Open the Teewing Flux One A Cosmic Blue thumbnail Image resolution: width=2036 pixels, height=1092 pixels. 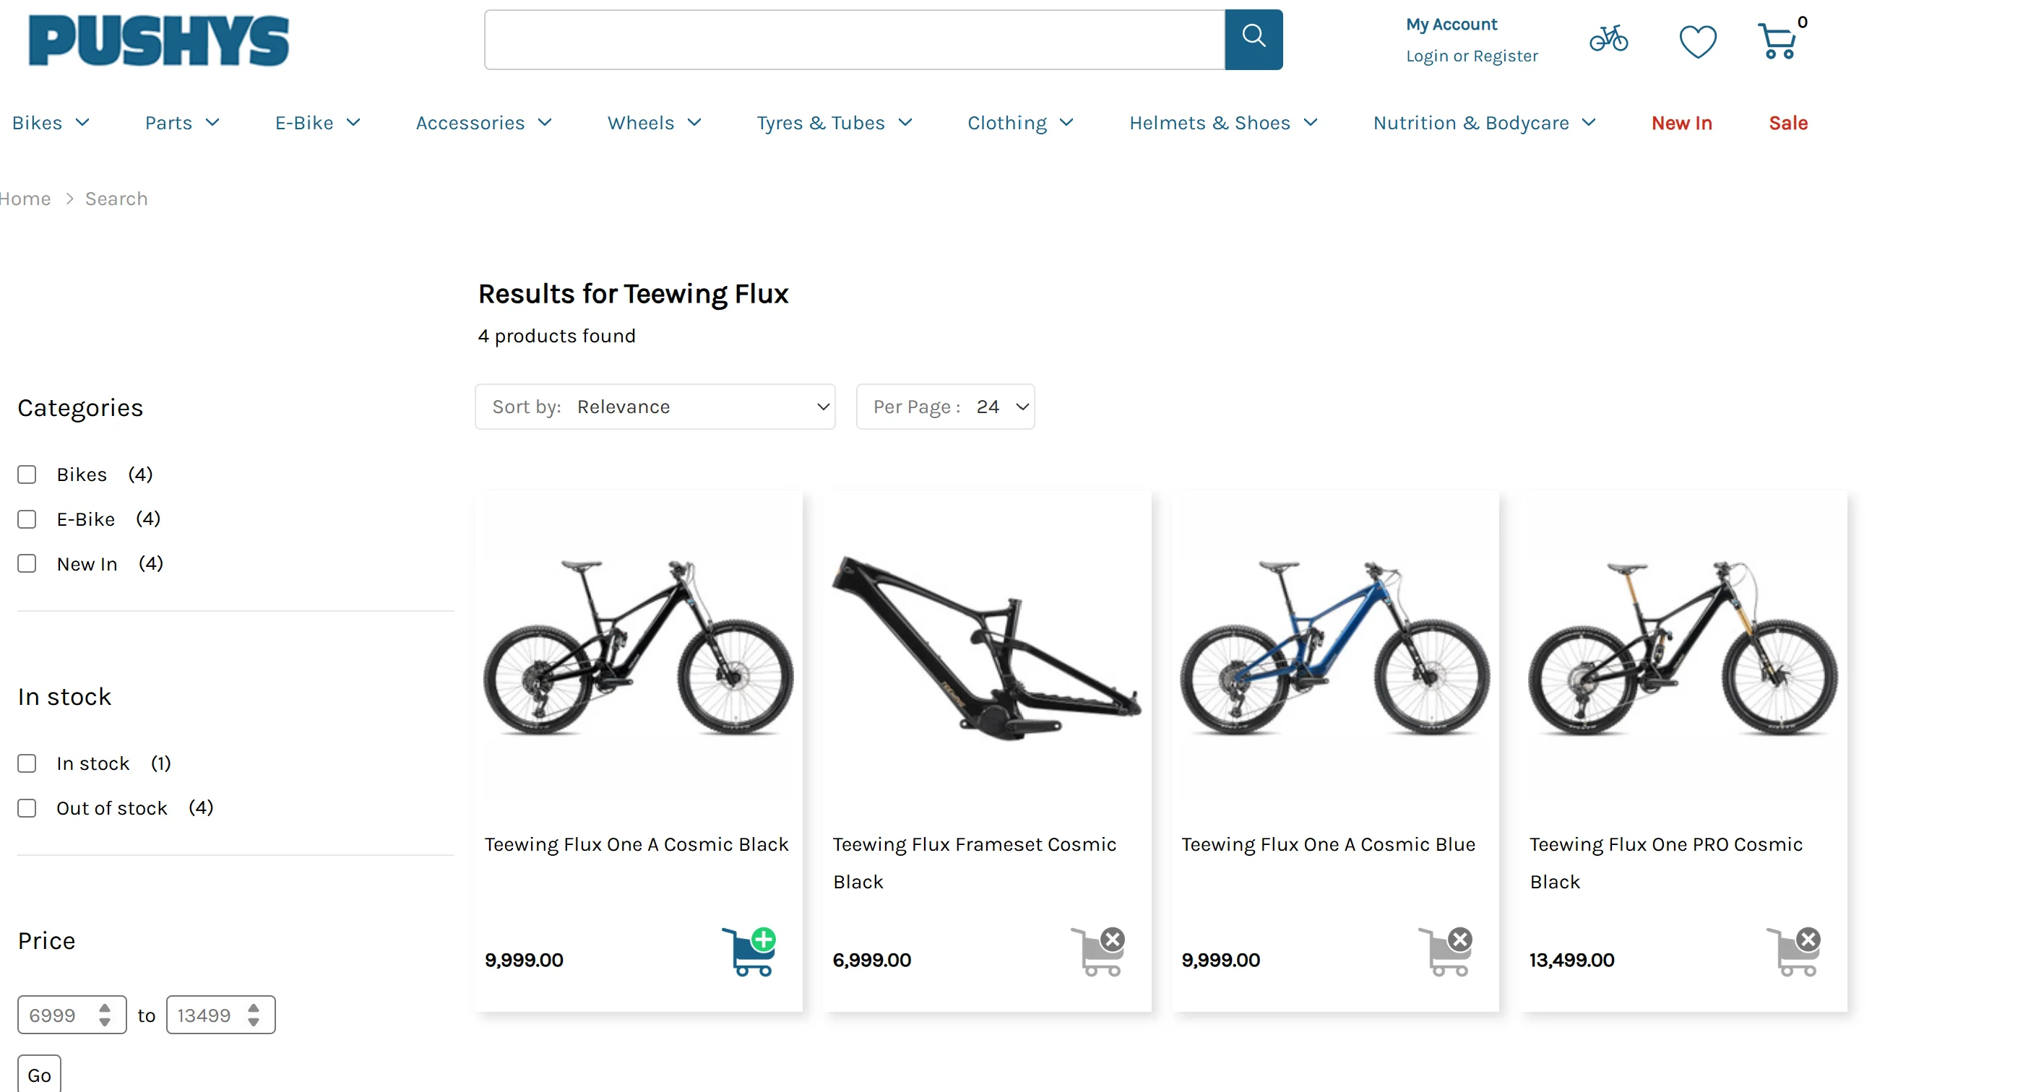1335,648
